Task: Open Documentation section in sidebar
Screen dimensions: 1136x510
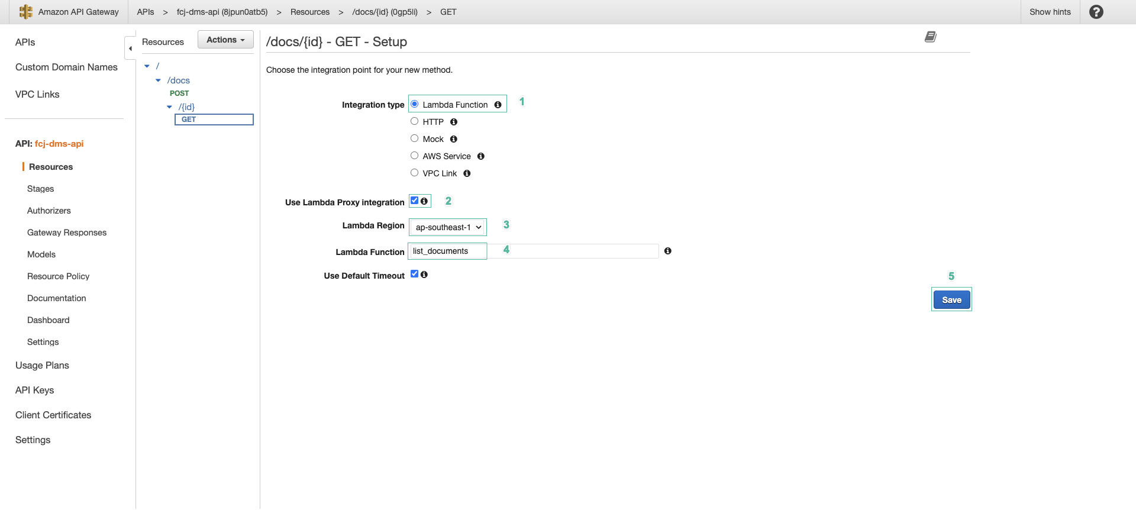Action: 57,298
